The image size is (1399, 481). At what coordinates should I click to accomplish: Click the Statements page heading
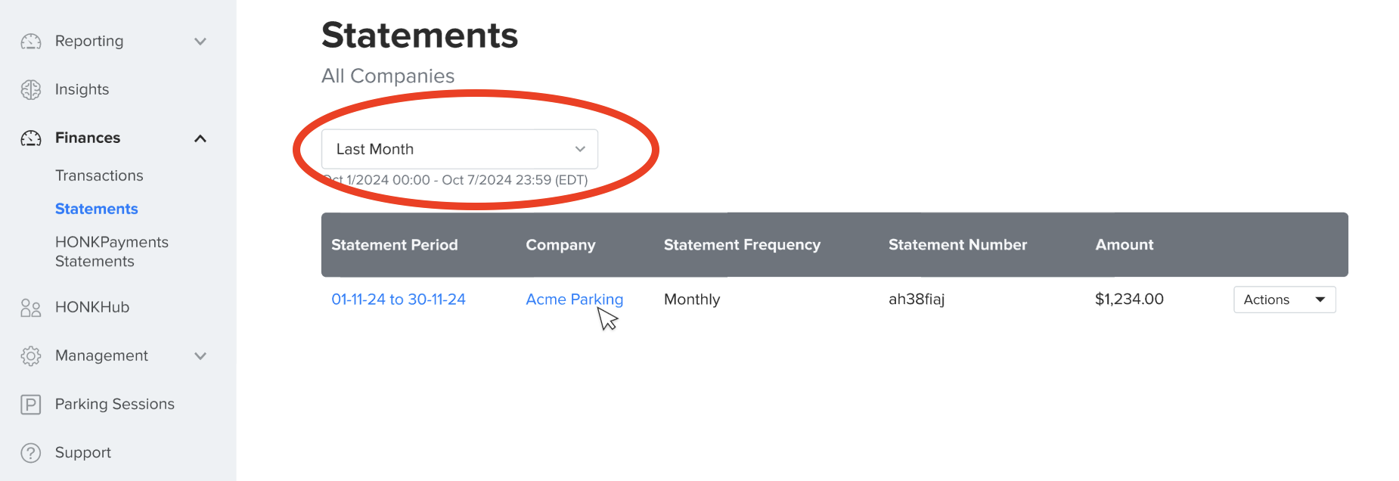pyautogui.click(x=420, y=36)
